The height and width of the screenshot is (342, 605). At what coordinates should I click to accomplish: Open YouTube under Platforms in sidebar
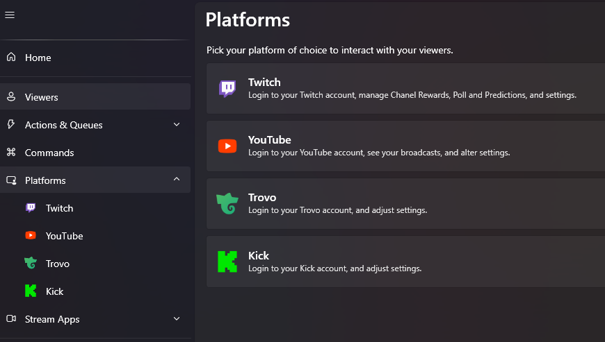tap(65, 236)
